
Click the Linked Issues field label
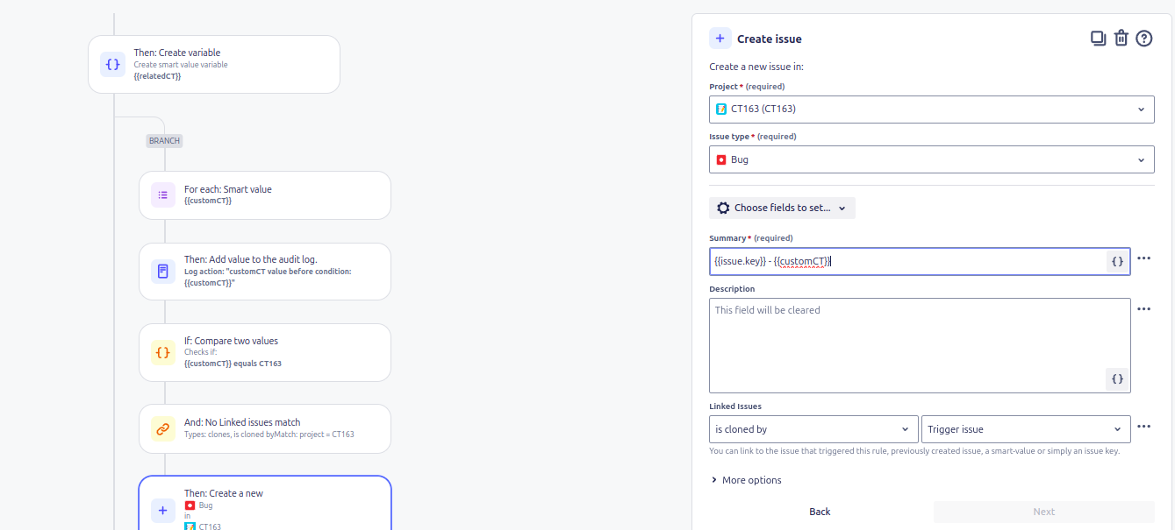pyautogui.click(x=735, y=406)
